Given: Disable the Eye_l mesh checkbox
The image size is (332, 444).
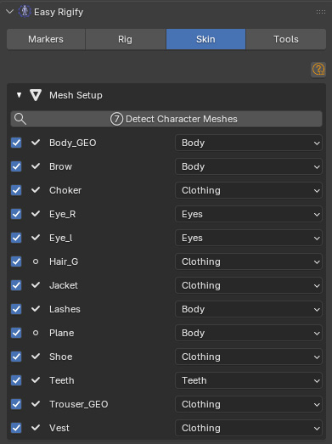Looking at the screenshot, I should tap(16, 238).
